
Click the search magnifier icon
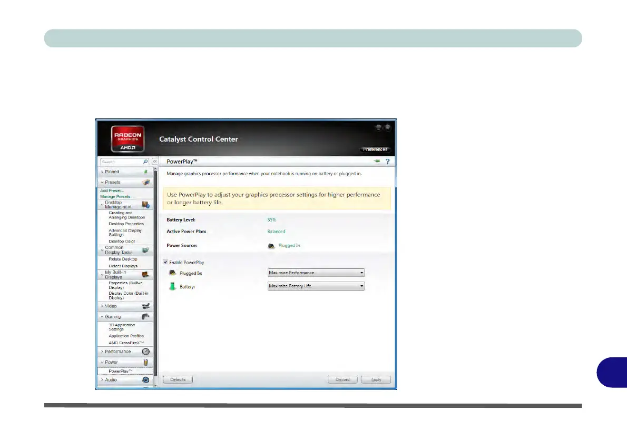[x=145, y=162]
